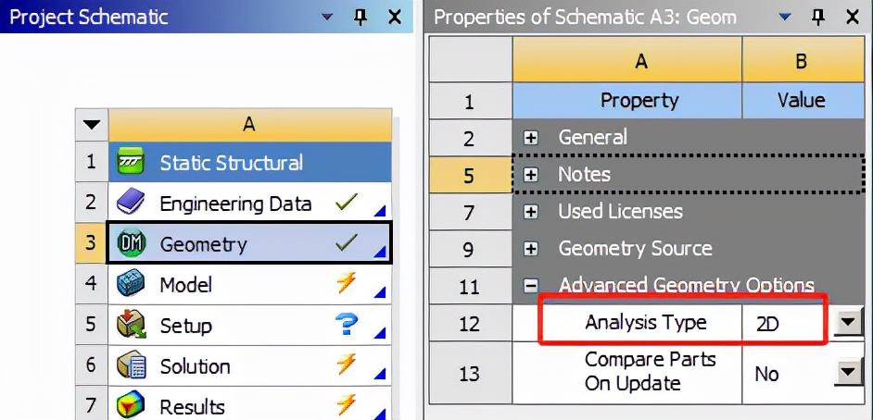Click the Model mesh icon
Image resolution: width=873 pixels, height=420 pixels.
[129, 285]
